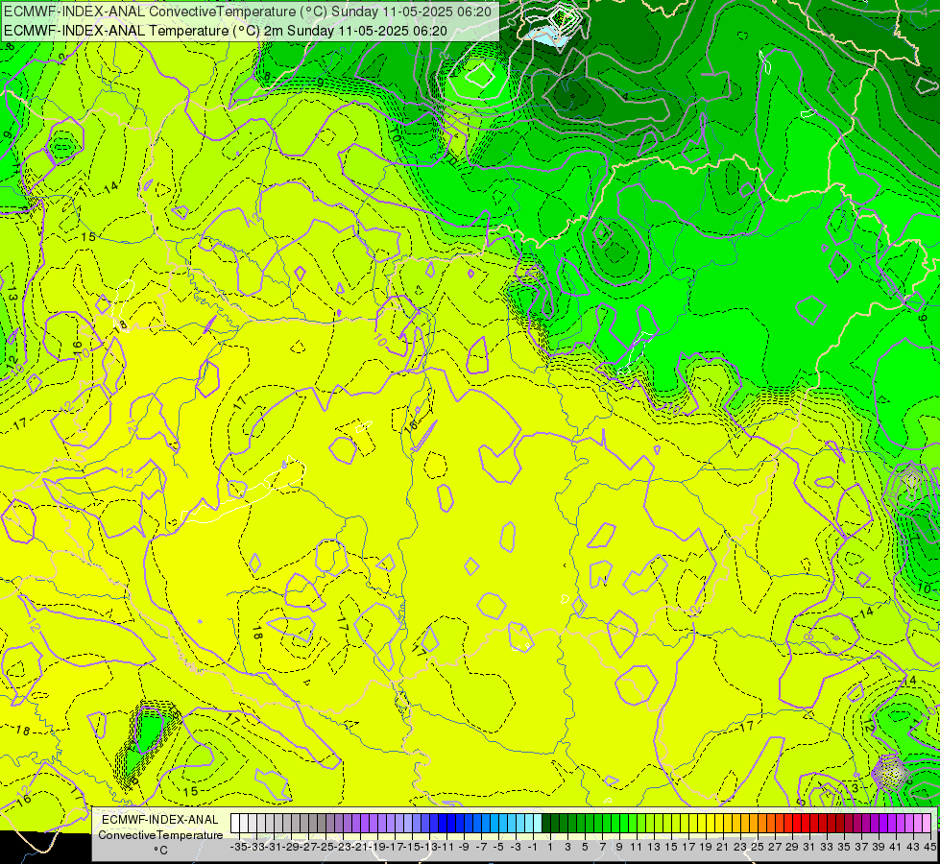Viewport: 940px width, 864px height.
Task: Select the ECMWF-INDEX-ANAL legend heading
Action: tap(160, 820)
